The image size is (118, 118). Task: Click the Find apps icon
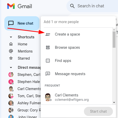tap(48, 61)
